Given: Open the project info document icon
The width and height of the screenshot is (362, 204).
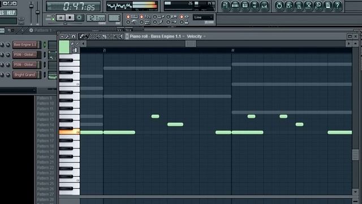Looking at the screenshot, I should 327,6.
